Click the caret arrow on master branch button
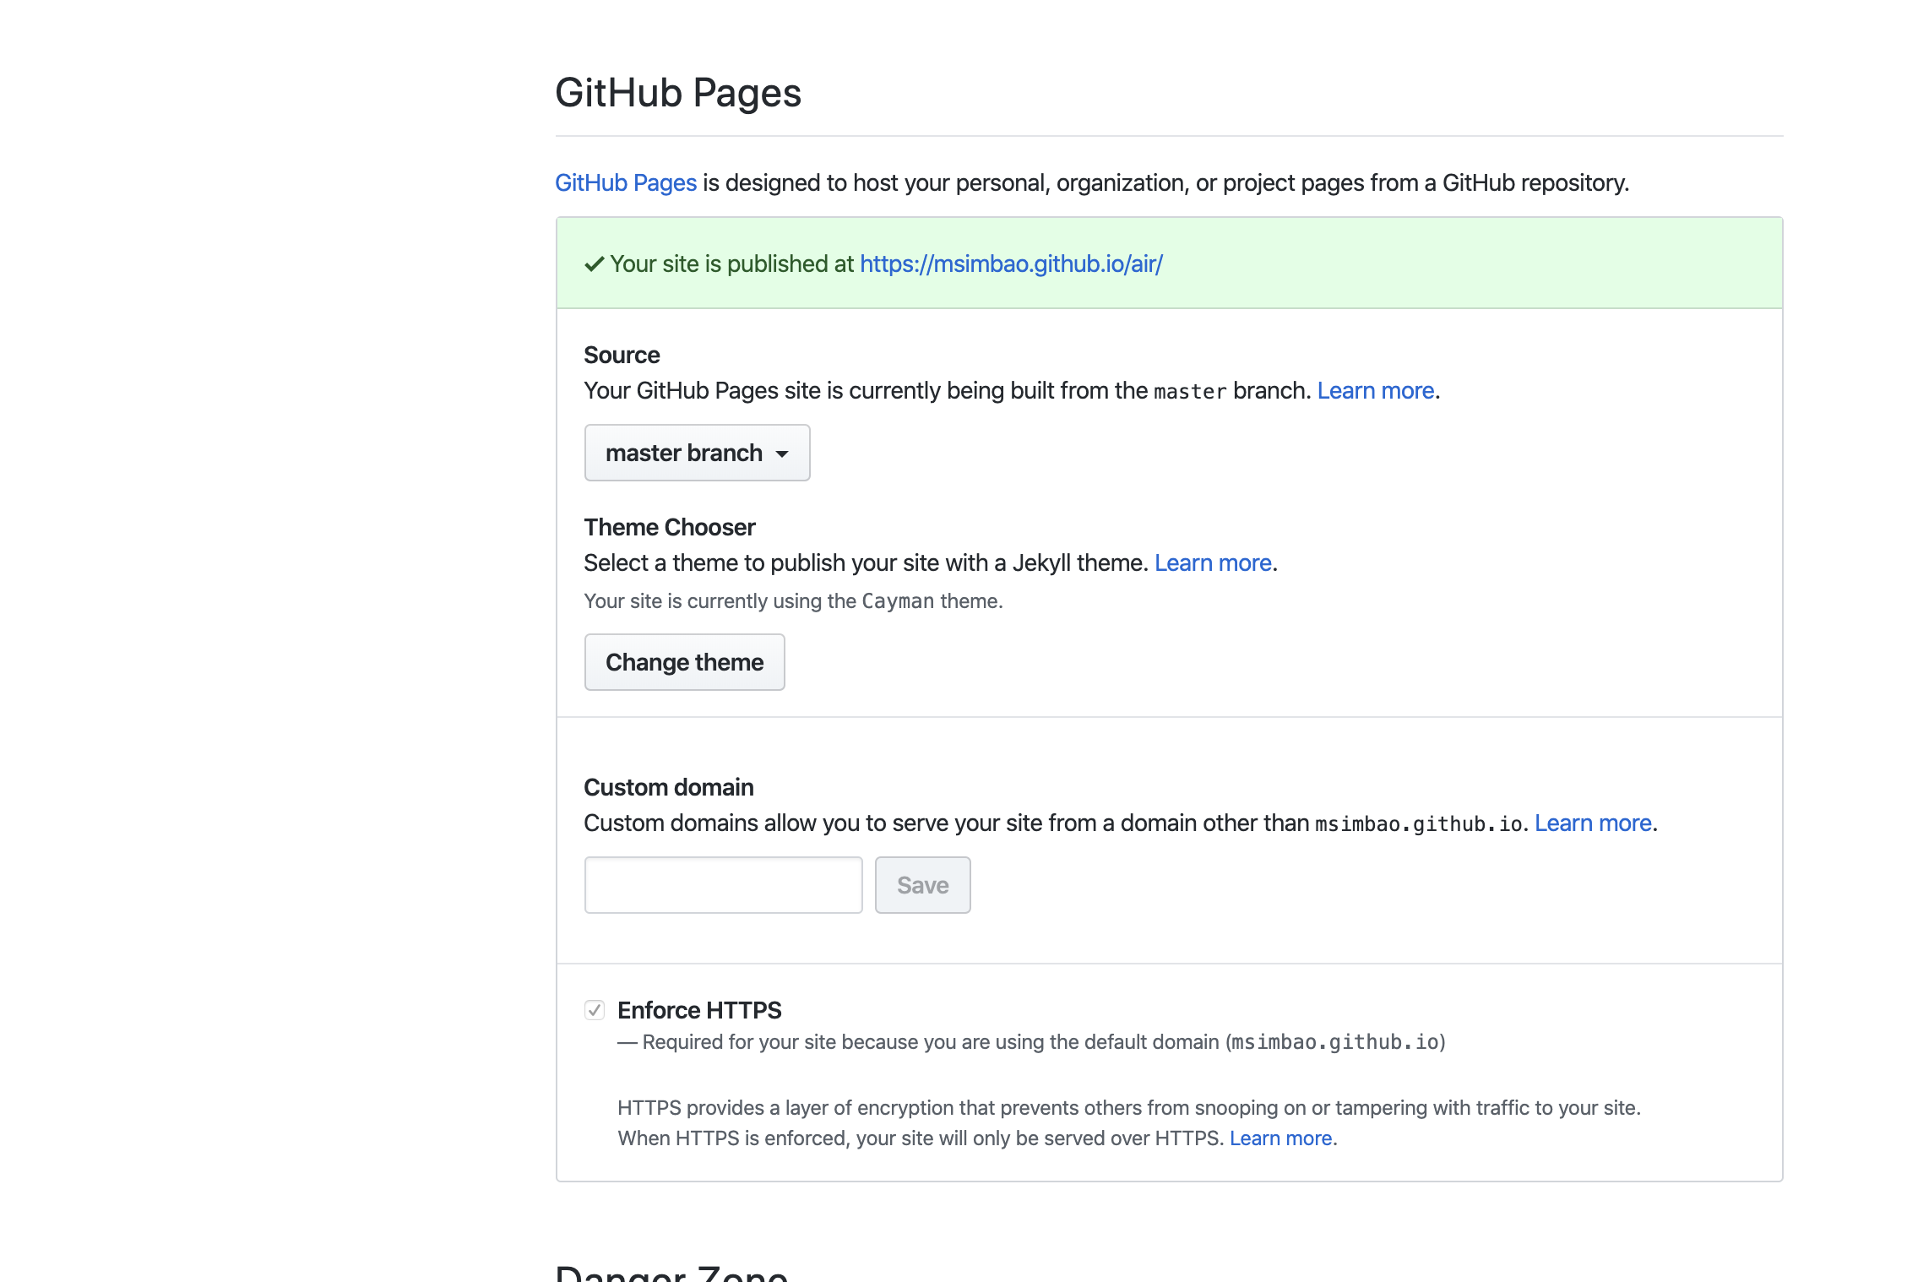This screenshot has height=1282, width=1907. pyautogui.click(x=782, y=454)
